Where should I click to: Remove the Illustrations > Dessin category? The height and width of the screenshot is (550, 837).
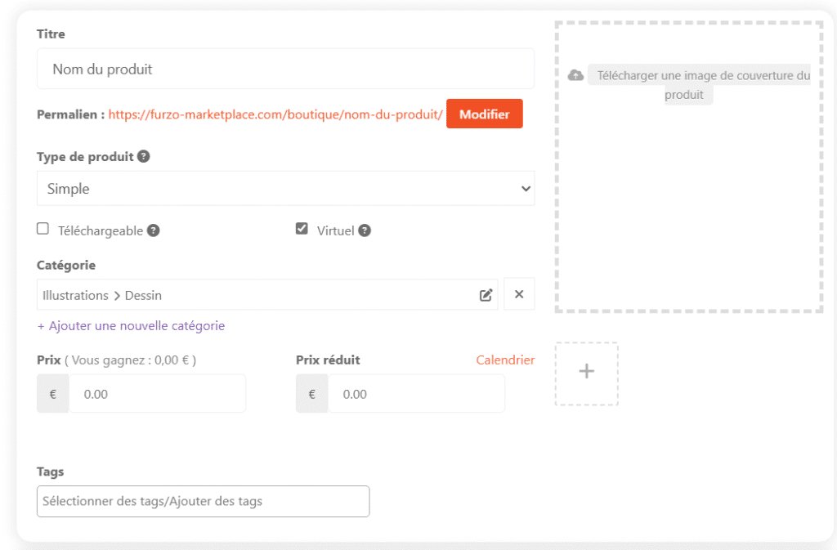519,294
